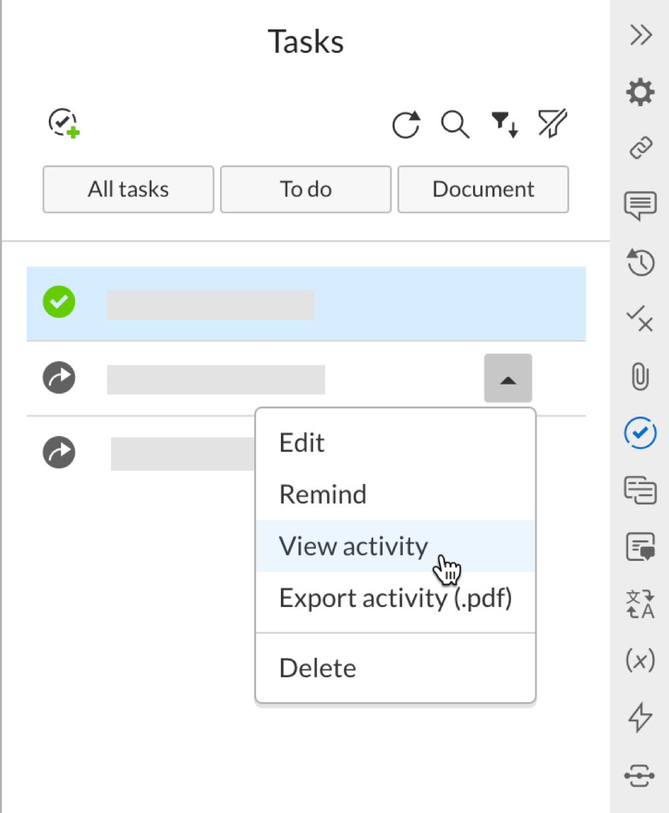The image size is (669, 813).
Task: Open search within the Tasks panel
Action: pos(455,124)
